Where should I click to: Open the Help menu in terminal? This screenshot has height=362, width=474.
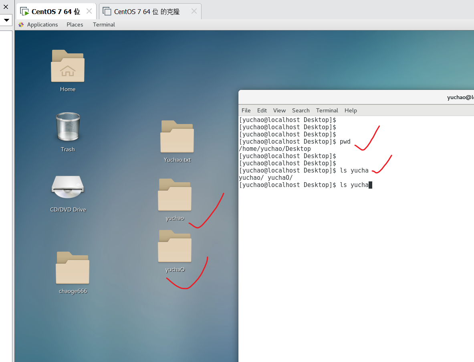(x=351, y=110)
